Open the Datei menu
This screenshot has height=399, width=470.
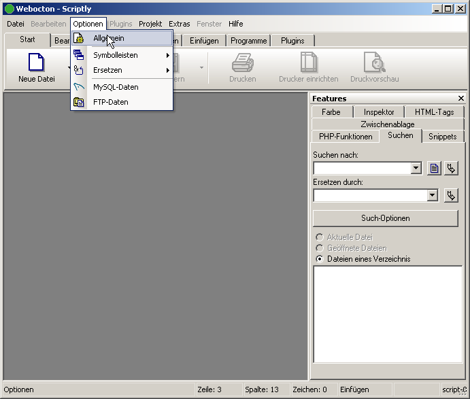point(16,24)
